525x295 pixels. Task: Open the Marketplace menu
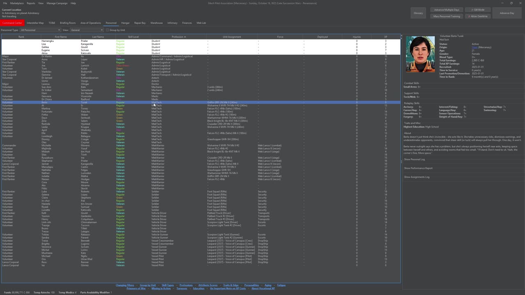pyautogui.click(x=17, y=3)
